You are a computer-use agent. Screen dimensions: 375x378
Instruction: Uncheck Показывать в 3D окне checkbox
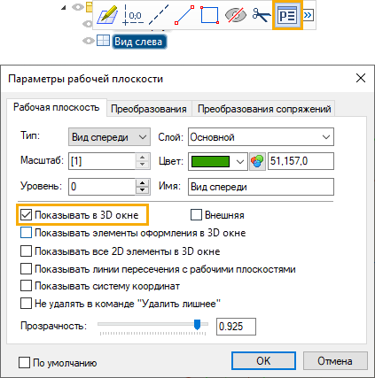coord(26,215)
